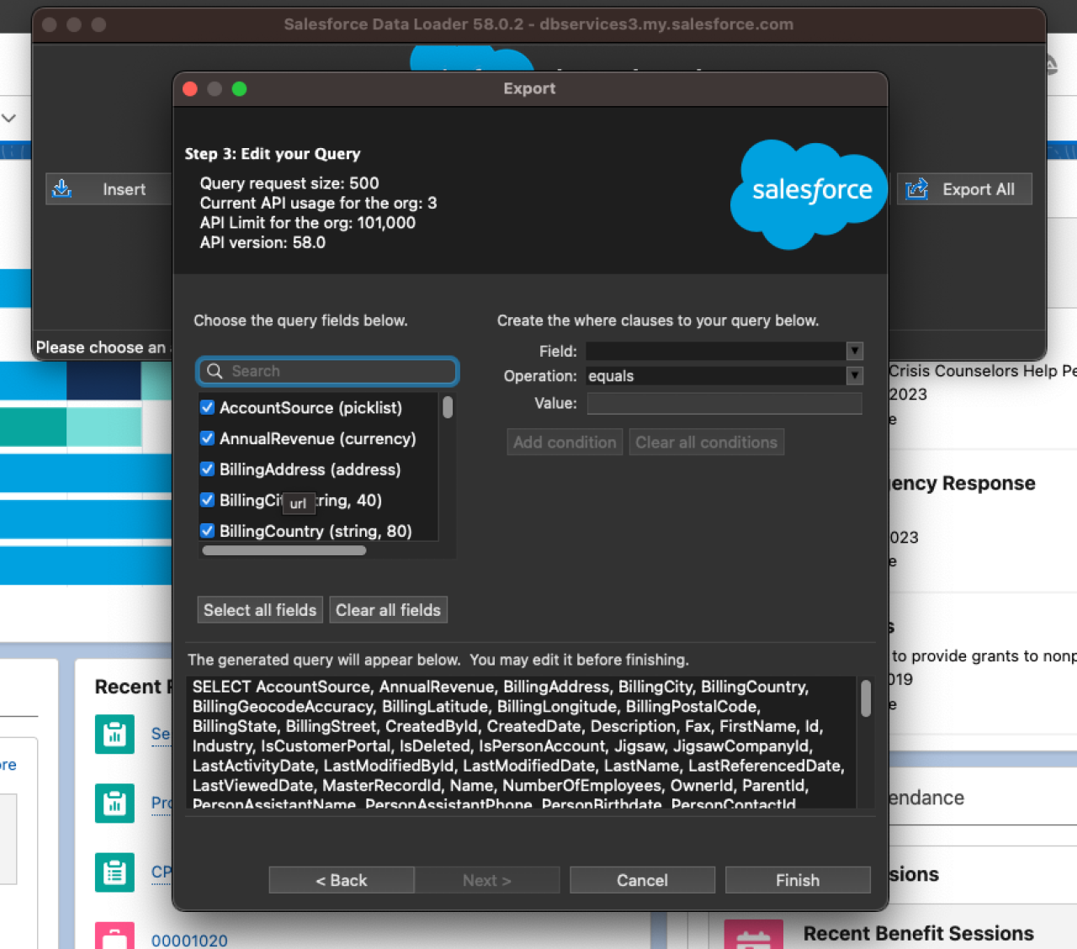Open the 00001020 record link
This screenshot has width=1077, height=949.
click(x=189, y=941)
